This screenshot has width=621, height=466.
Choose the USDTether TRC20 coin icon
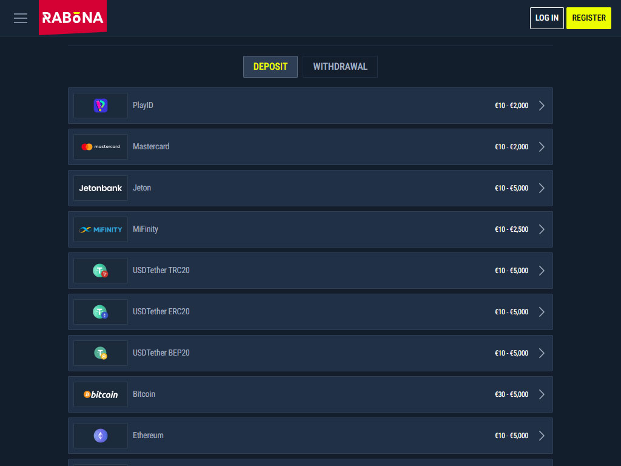click(x=101, y=271)
